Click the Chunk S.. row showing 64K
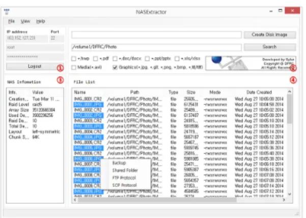Screen dimensions: 306x218 point(35,137)
